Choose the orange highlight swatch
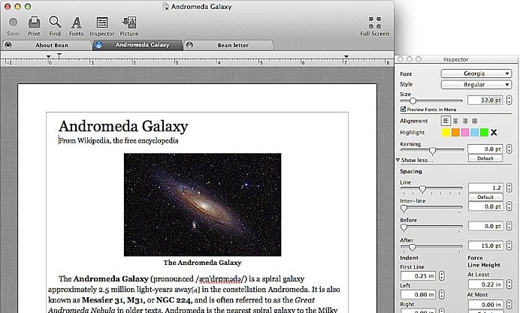The image size is (520, 313). pos(455,133)
